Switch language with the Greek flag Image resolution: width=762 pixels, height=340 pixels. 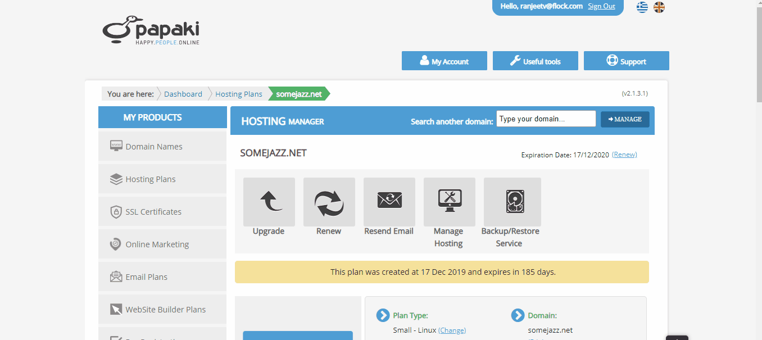(x=642, y=7)
